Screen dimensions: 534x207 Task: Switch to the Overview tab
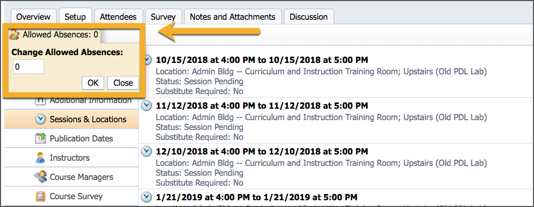(x=33, y=17)
